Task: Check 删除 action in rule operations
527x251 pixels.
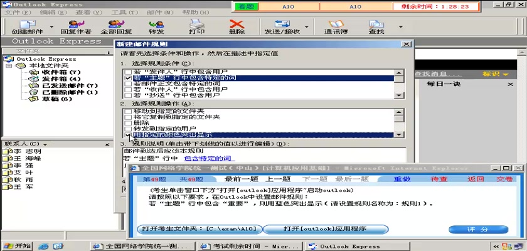Action: 128,123
